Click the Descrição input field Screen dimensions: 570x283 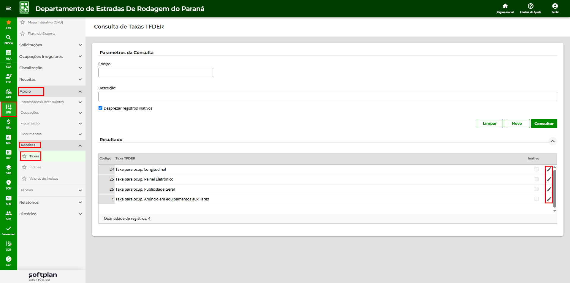point(327,97)
